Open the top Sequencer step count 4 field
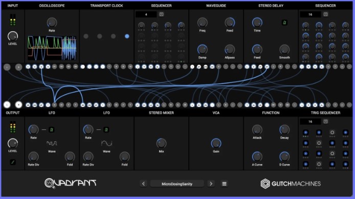Viewport: 355px width, 199px height. click(146, 14)
